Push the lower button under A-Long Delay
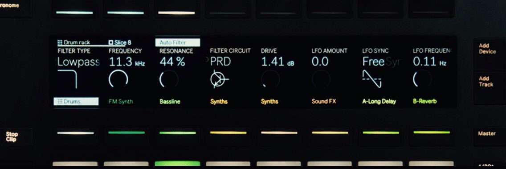Image resolution: width=506 pixels, height=169 pixels. pyautogui.click(x=381, y=136)
